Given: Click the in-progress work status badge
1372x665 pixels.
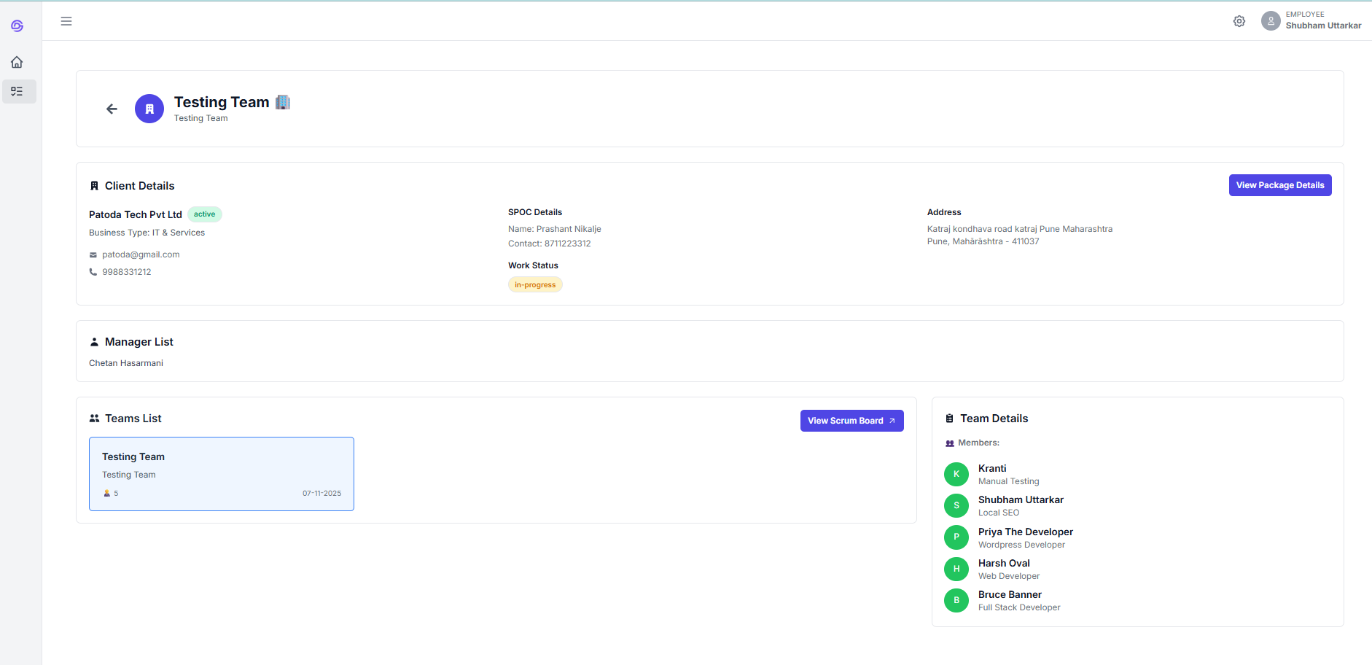Looking at the screenshot, I should pyautogui.click(x=535, y=285).
